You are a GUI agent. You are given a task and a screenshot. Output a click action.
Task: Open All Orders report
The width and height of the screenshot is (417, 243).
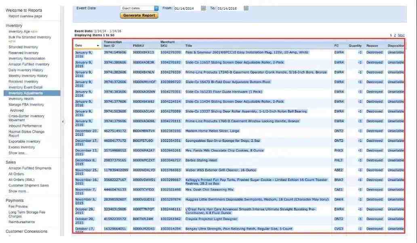(16, 174)
